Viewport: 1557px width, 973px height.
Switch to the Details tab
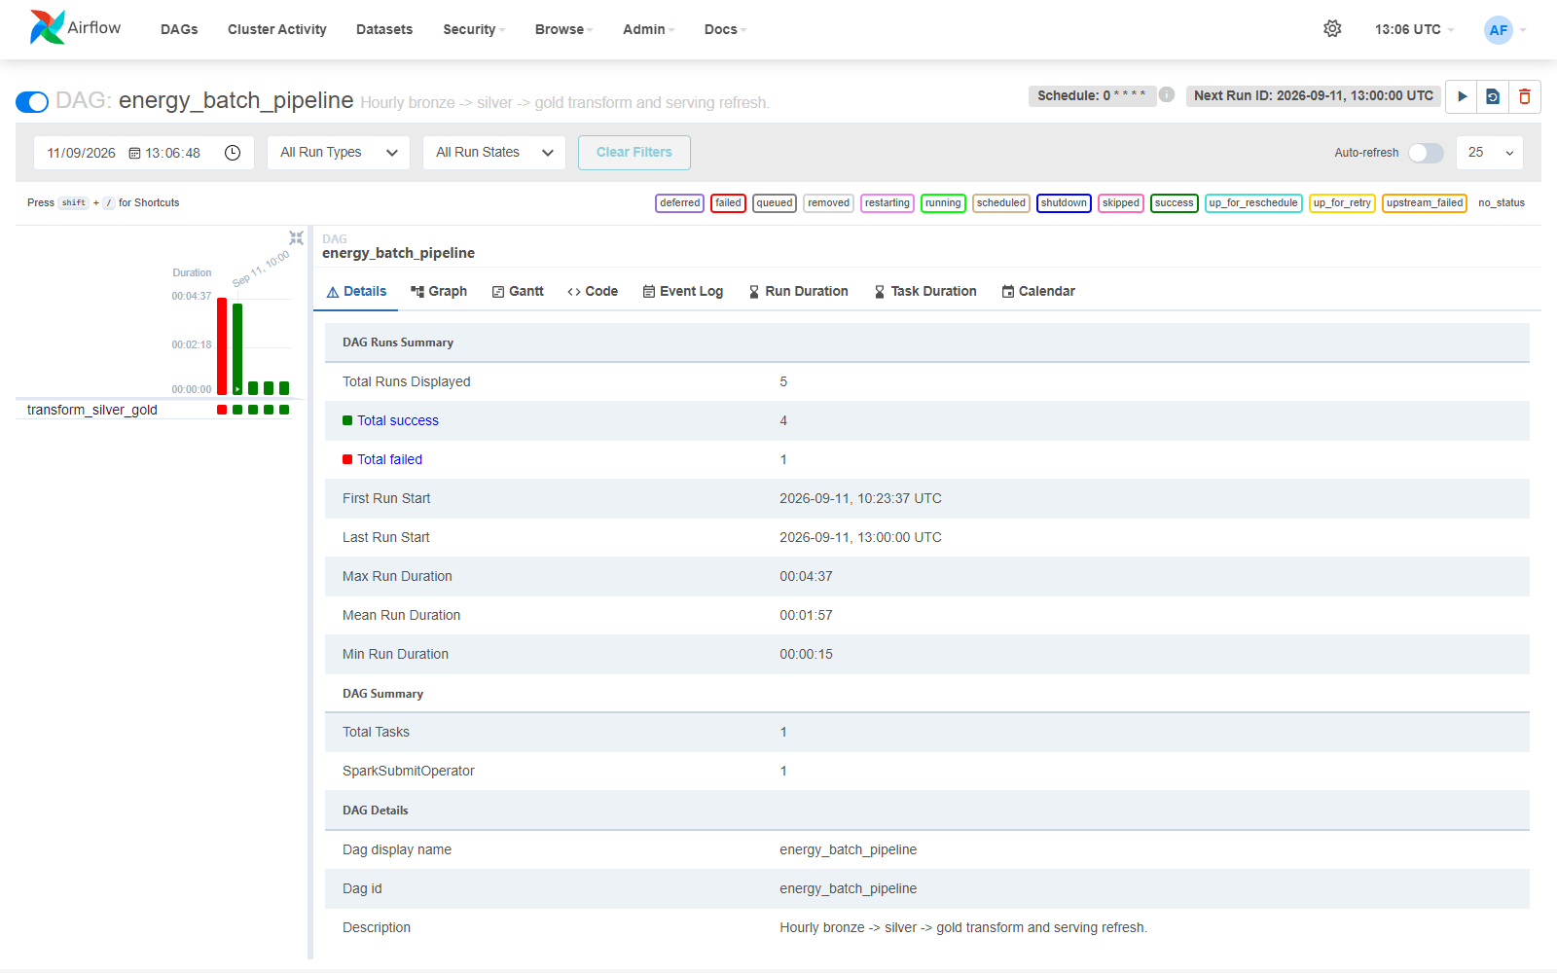tap(356, 291)
